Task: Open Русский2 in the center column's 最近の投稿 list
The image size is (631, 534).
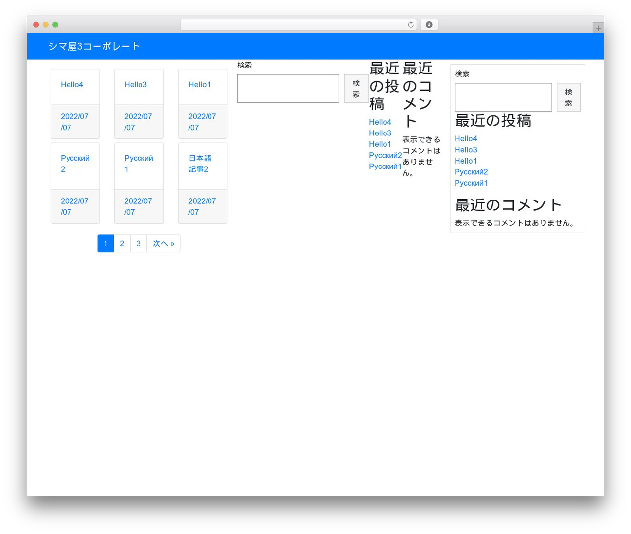Action: coord(386,155)
